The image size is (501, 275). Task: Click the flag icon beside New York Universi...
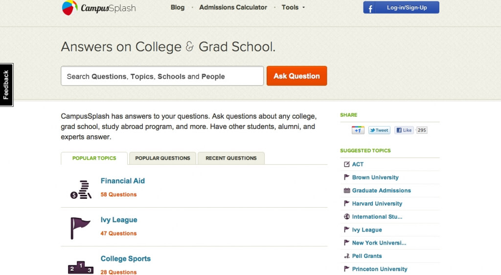click(347, 242)
